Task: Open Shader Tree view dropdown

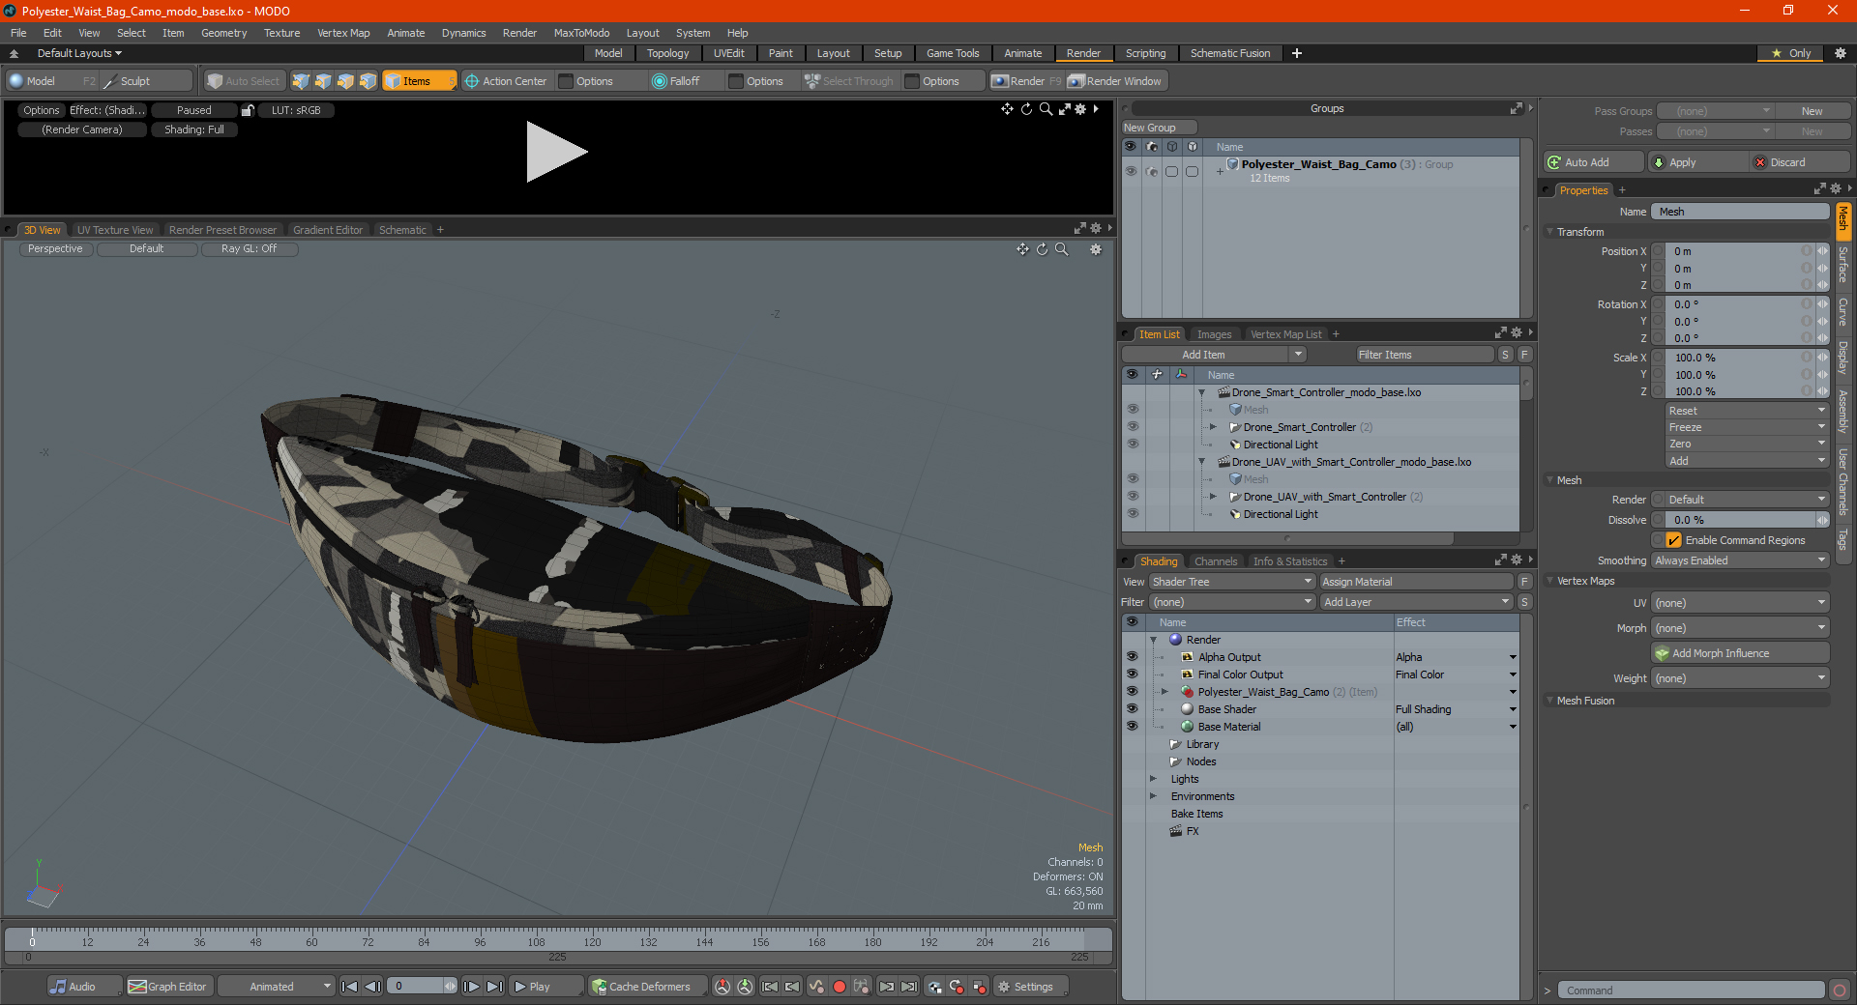Action: 1232,582
